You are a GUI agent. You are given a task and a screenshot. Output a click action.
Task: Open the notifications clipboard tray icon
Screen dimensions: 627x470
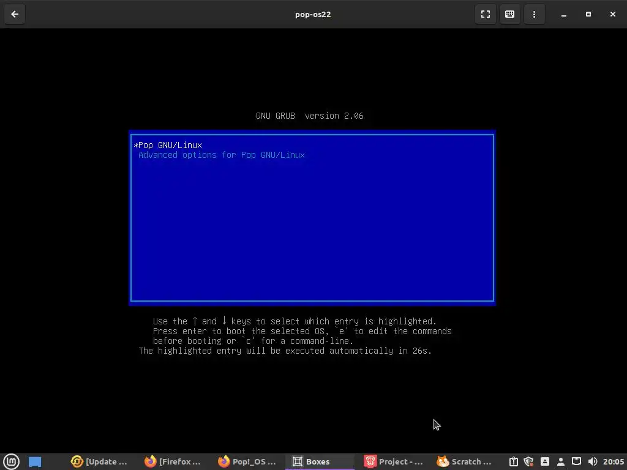[x=514, y=461]
